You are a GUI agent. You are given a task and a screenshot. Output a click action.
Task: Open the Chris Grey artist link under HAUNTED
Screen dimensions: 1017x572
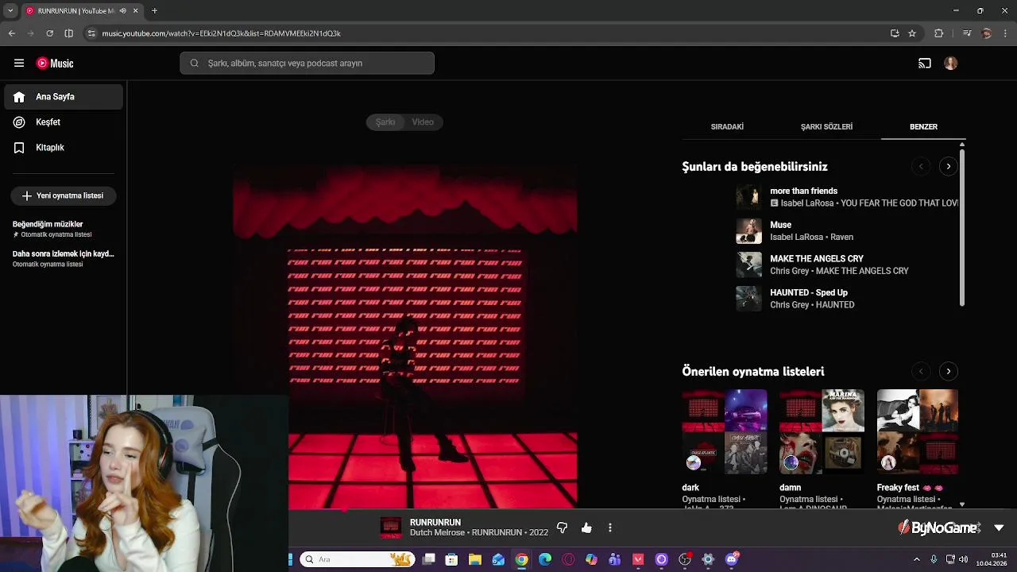coord(789,305)
